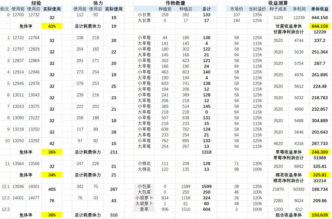Select the 棉花净利润合计 value 32214
The height and width of the screenshot is (219, 332).
point(320,181)
